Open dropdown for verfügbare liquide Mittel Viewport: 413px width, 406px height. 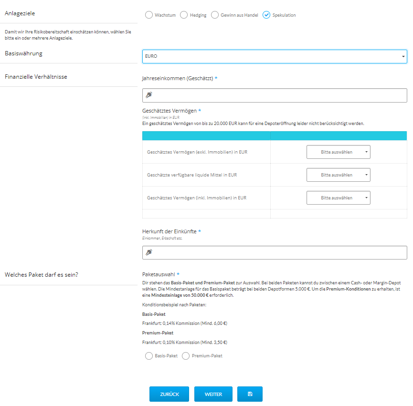coord(338,175)
